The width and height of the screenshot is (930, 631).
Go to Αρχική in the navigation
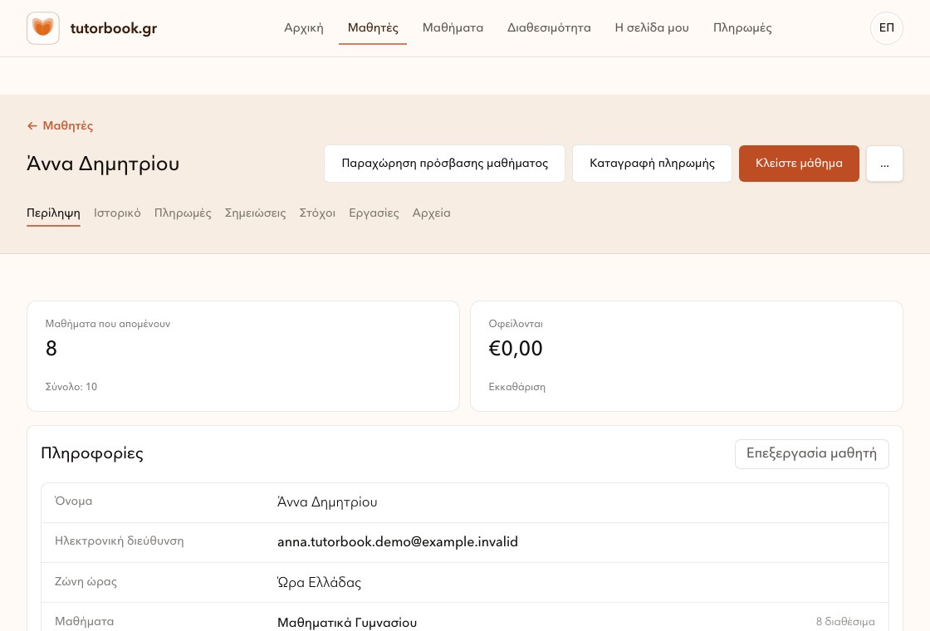[304, 28]
